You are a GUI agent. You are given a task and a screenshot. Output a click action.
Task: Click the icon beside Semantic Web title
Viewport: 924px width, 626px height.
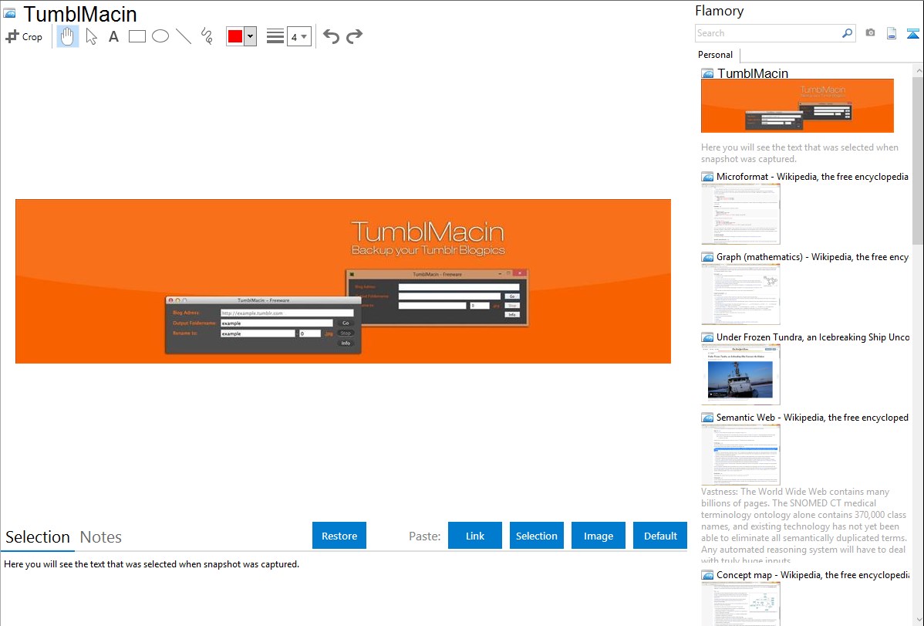coord(707,418)
